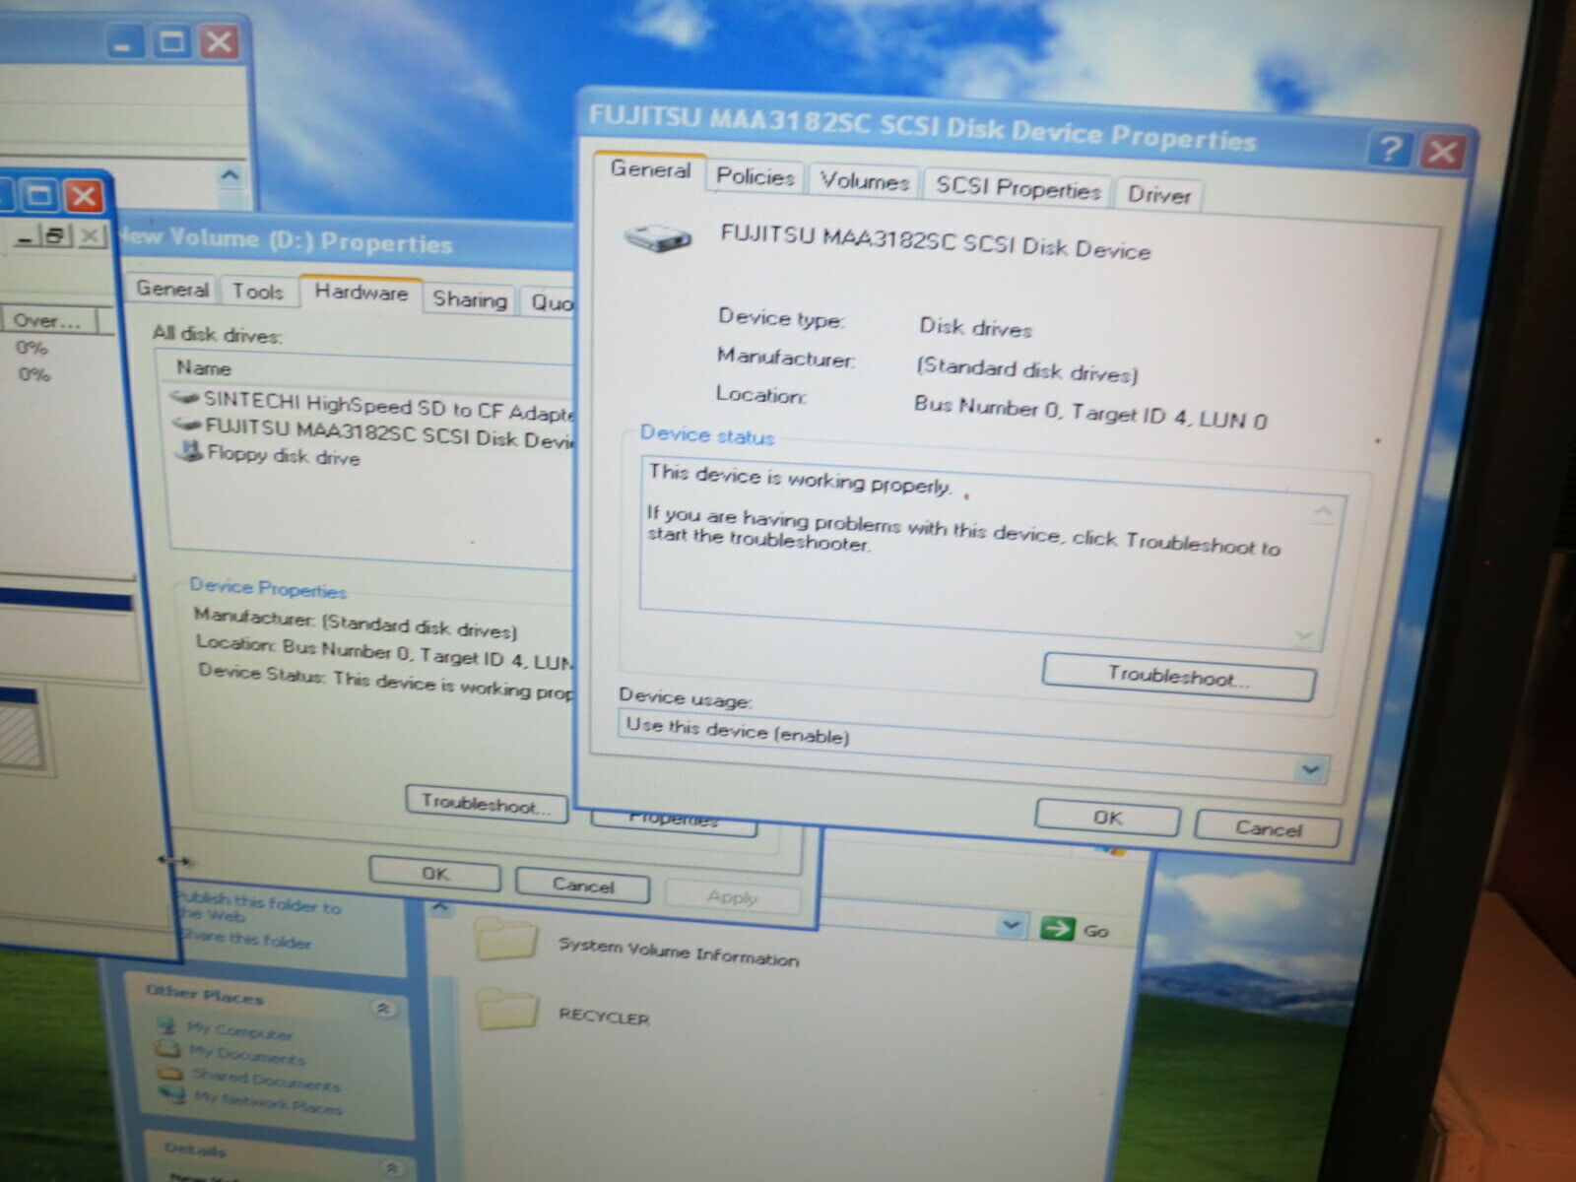Click Apply in New Volume properties

click(x=732, y=896)
